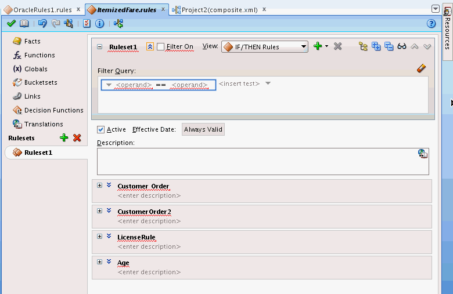Screen dimensions: 453x294
Task: Click second operand in filter query
Action: 189,85
